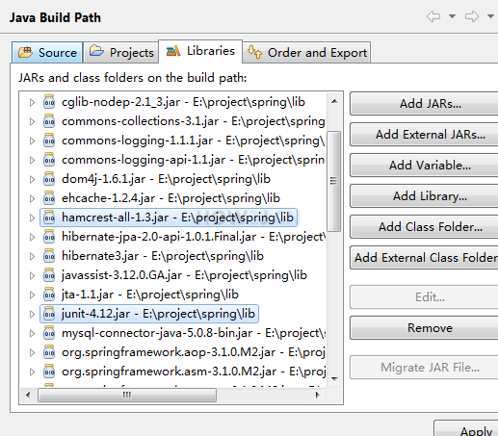Screen dimensions: 498x436
Task: Select the dom4j-1.6.1.jar row text
Action: coord(166,179)
